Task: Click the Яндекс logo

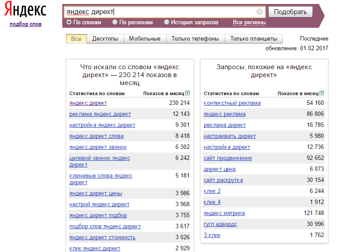Action: click(x=26, y=9)
